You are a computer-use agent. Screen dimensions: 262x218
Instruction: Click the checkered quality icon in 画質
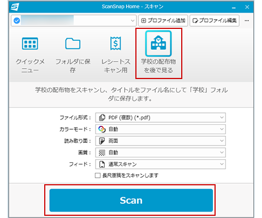click(102, 153)
